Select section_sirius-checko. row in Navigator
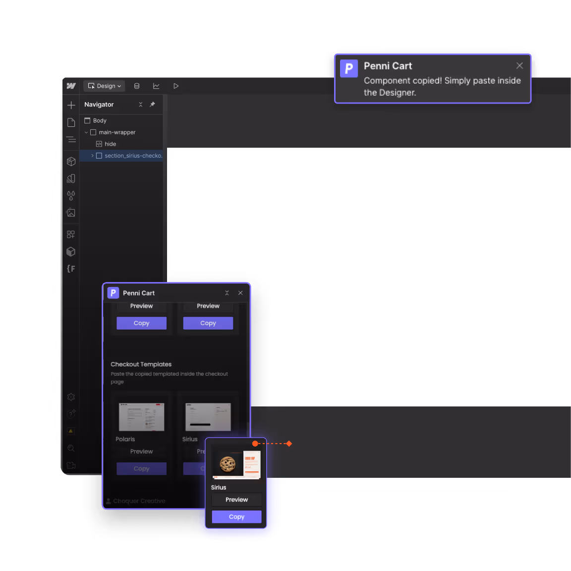This screenshot has width=571, height=571. (x=121, y=156)
